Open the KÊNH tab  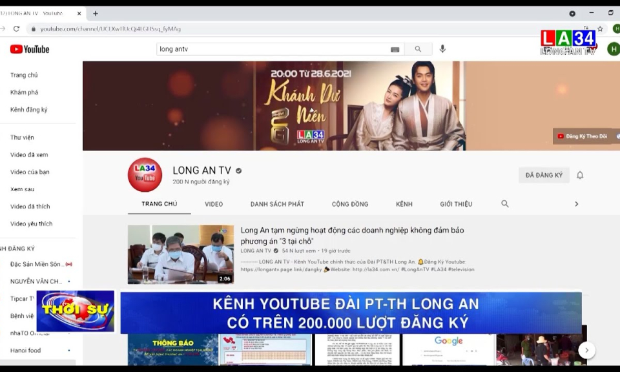[x=404, y=204]
